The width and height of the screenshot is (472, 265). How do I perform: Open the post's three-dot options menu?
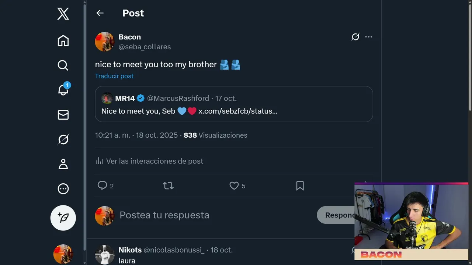368,37
